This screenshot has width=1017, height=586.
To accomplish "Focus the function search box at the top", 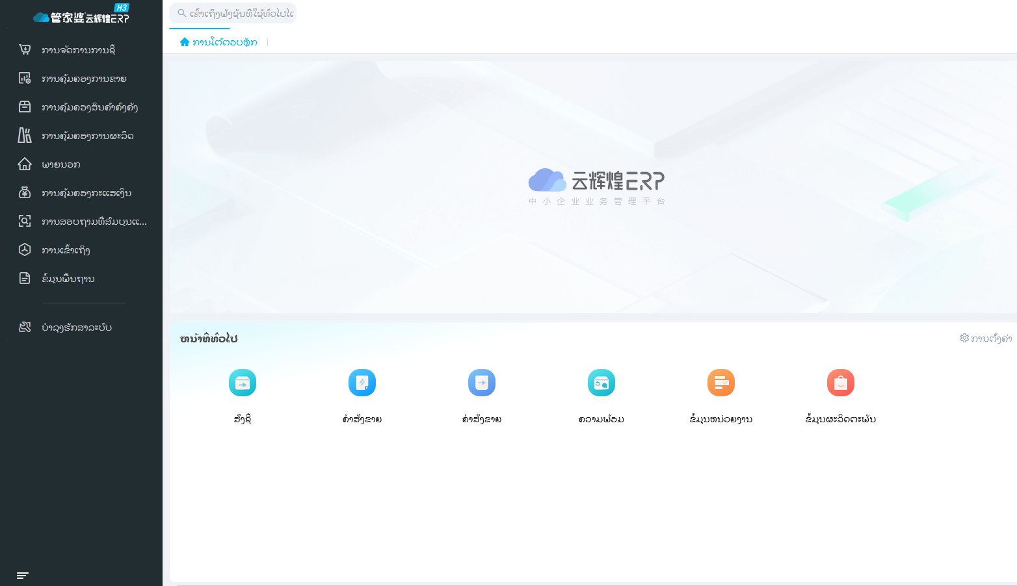I will click(239, 13).
